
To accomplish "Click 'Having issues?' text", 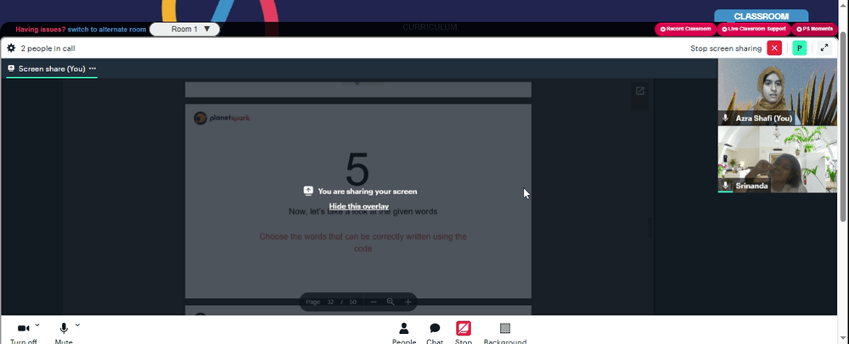I will pos(41,30).
